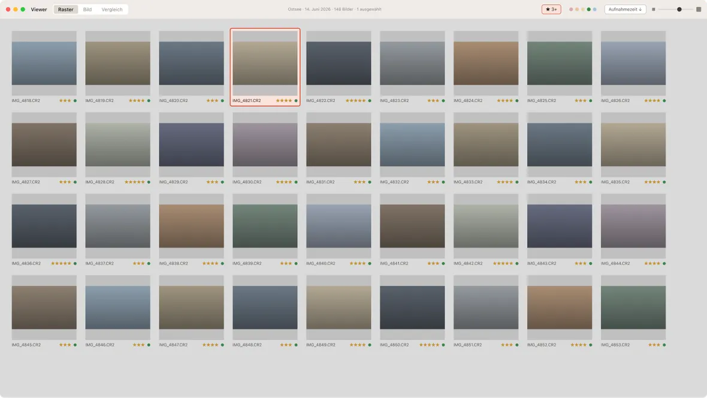The width and height of the screenshot is (707, 398).
Task: Click the stars next to IMG_4836.CR2
Action: coord(61,264)
